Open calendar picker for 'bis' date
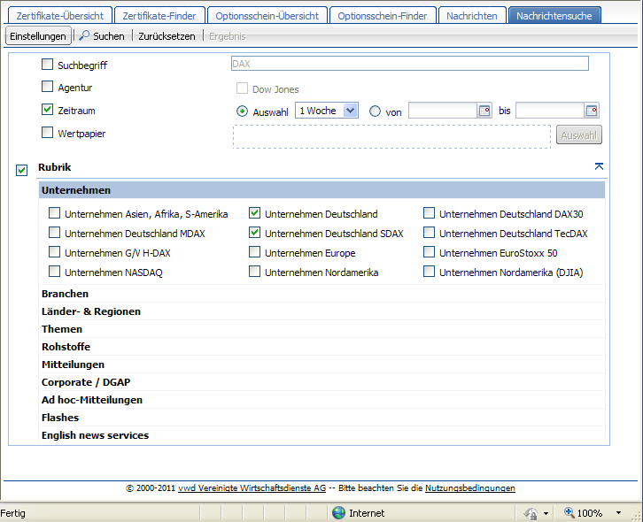The height and width of the screenshot is (522, 643). 592,111
